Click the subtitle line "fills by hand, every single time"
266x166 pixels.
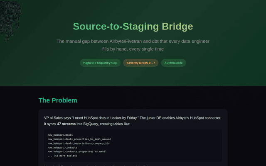click(x=133, y=49)
